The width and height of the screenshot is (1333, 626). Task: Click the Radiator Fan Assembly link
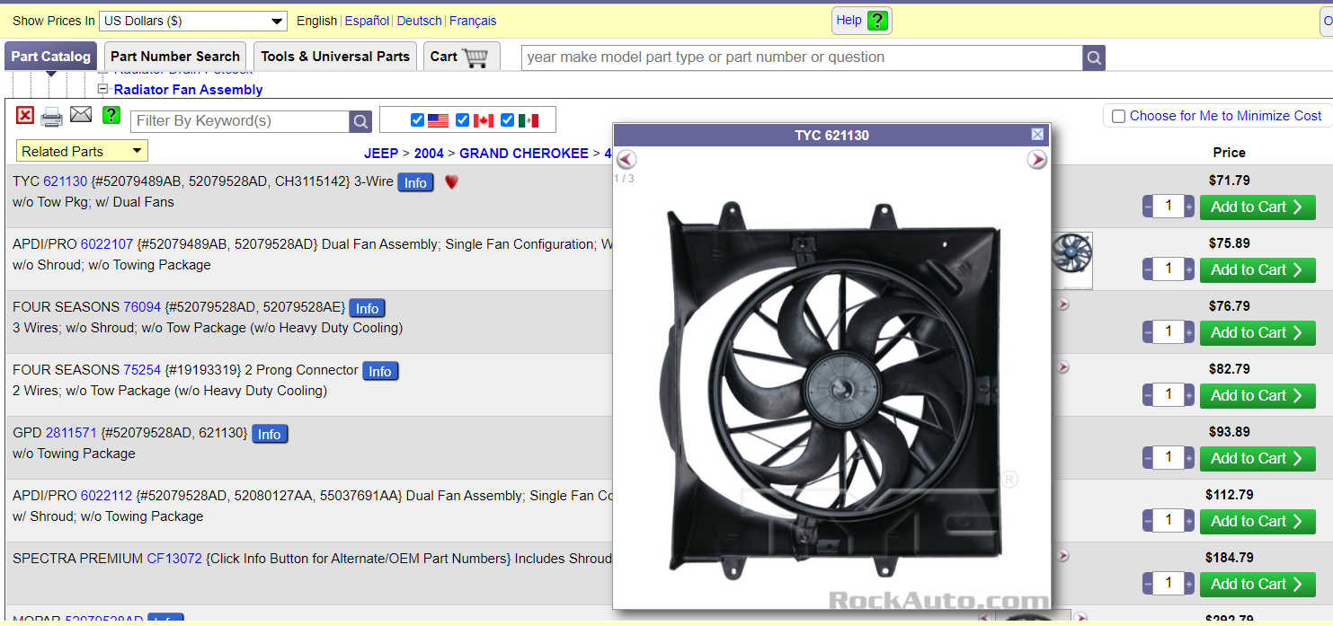coord(189,90)
